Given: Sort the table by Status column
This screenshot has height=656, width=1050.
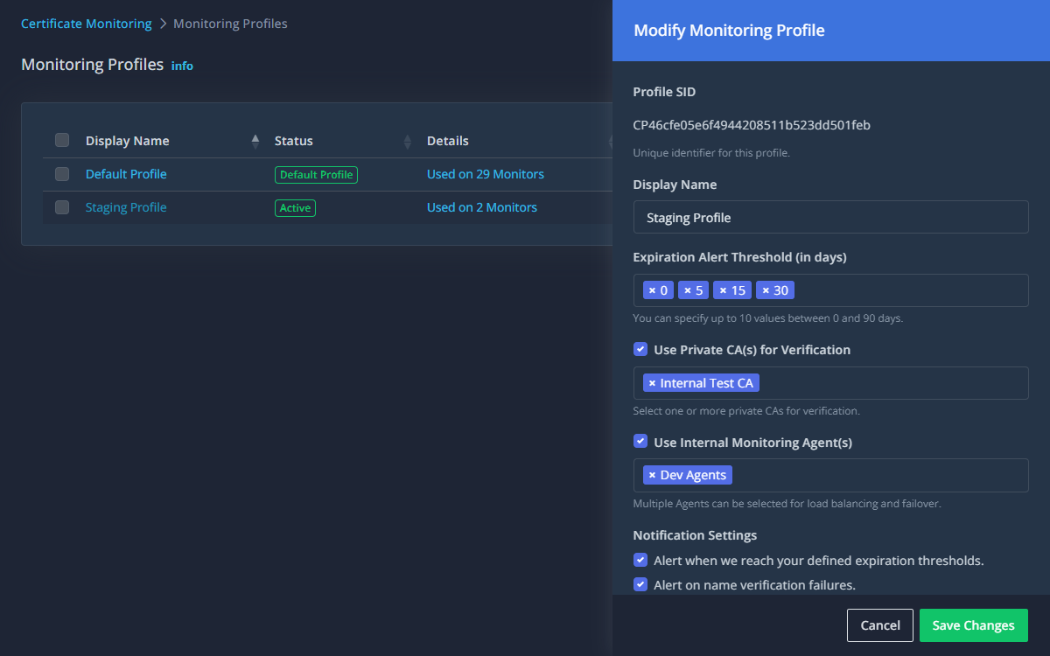Looking at the screenshot, I should [407, 140].
